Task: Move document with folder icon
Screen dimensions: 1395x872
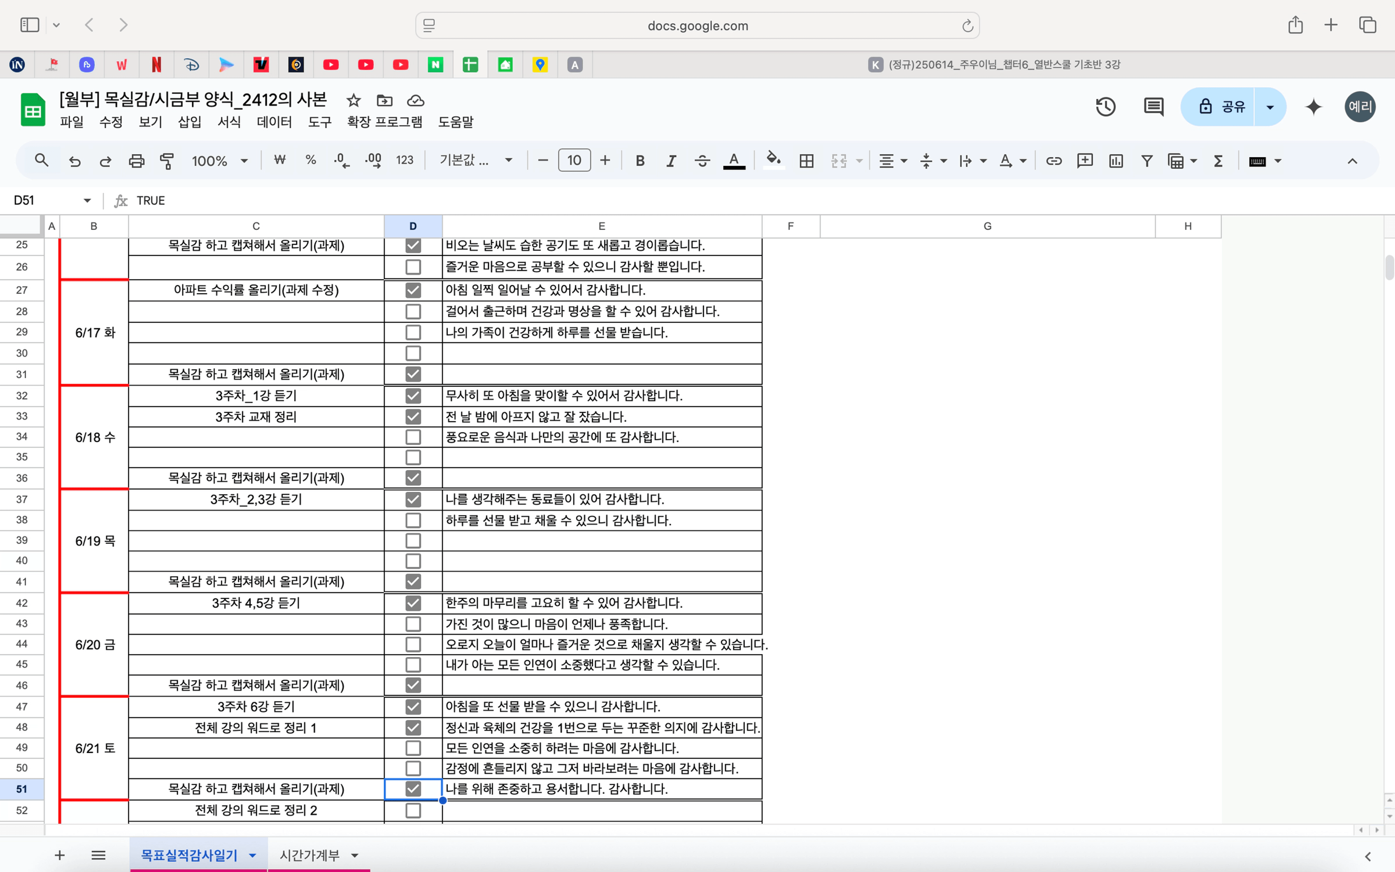Action: tap(384, 101)
